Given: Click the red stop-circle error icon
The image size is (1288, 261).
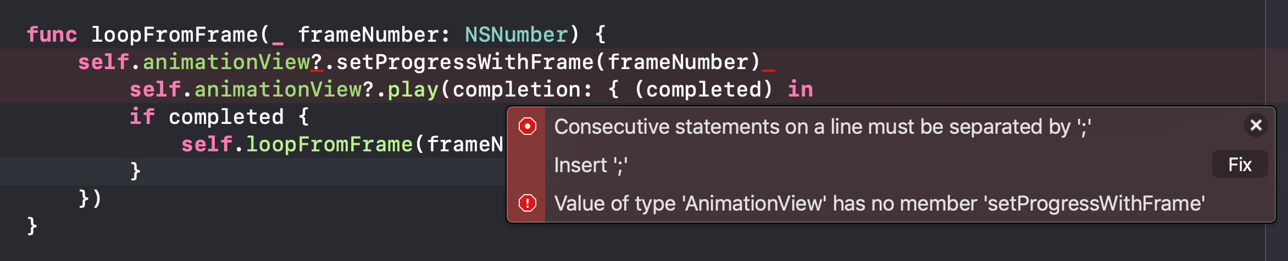Looking at the screenshot, I should pyautogui.click(x=527, y=127).
